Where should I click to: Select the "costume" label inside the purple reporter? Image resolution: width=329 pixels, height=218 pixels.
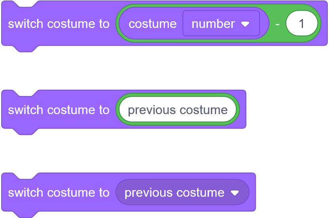[152, 24]
